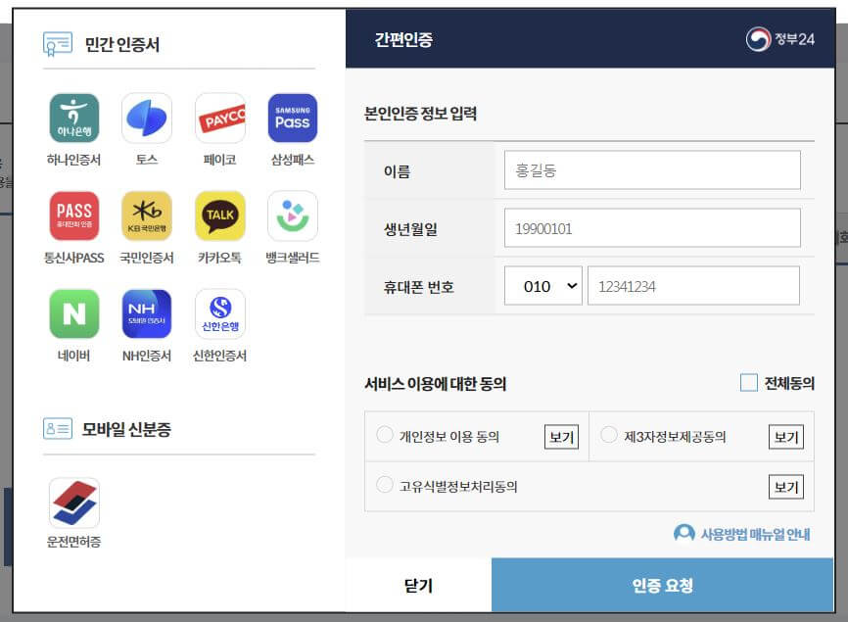This screenshot has height=622, width=848.
Task: Choose the 뱅크샐러드 (Banksalad) icon
Action: [293, 215]
